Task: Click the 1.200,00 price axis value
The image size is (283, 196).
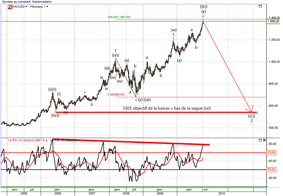Action: coord(274,40)
